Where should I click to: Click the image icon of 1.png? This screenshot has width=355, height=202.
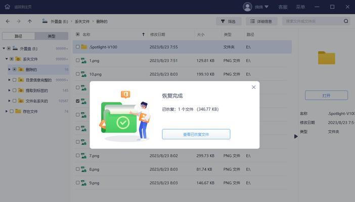84,61
